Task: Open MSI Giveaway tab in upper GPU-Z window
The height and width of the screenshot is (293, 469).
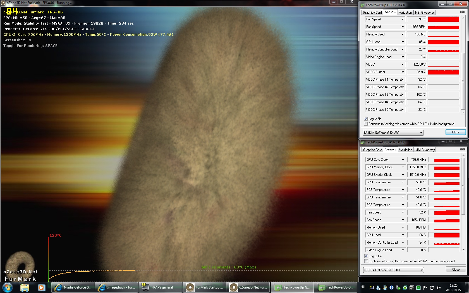Action: [425, 13]
